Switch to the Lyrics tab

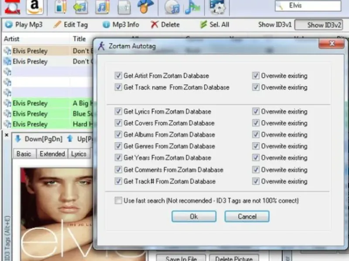[x=79, y=154]
